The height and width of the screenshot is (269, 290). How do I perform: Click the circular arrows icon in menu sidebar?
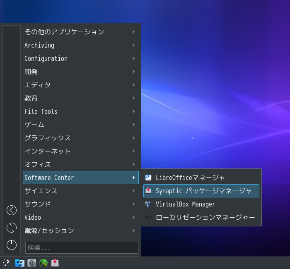(x=12, y=228)
